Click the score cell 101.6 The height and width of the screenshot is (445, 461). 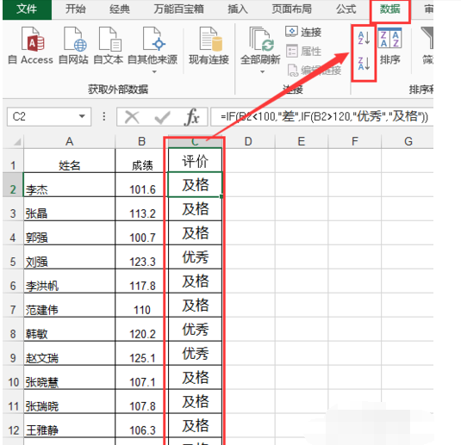pyautogui.click(x=141, y=185)
